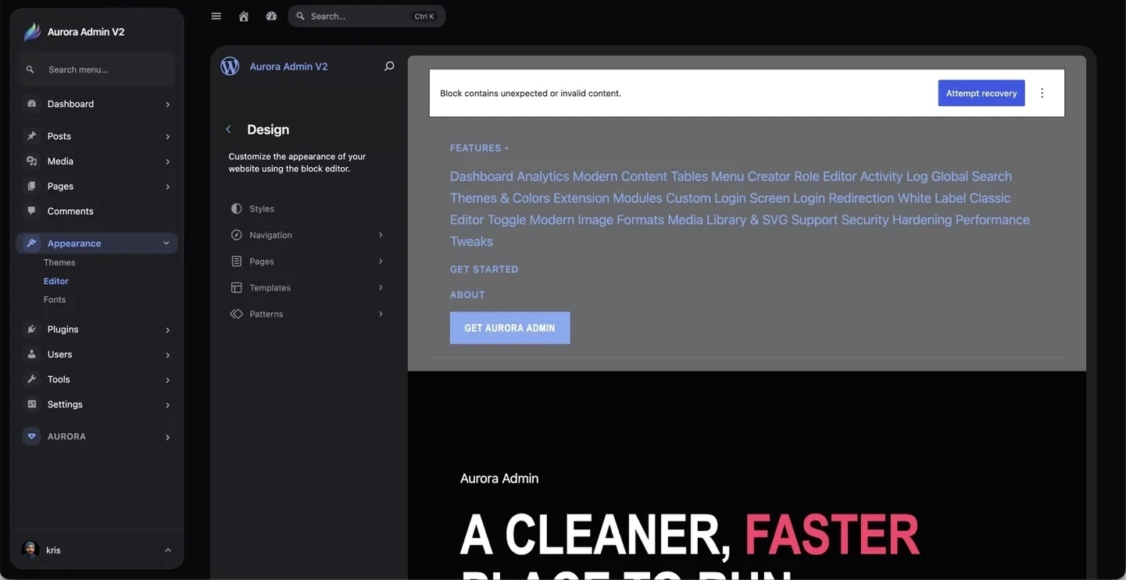Viewport: 1126px width, 580px height.
Task: Click the Tools wrench icon
Action: point(32,379)
